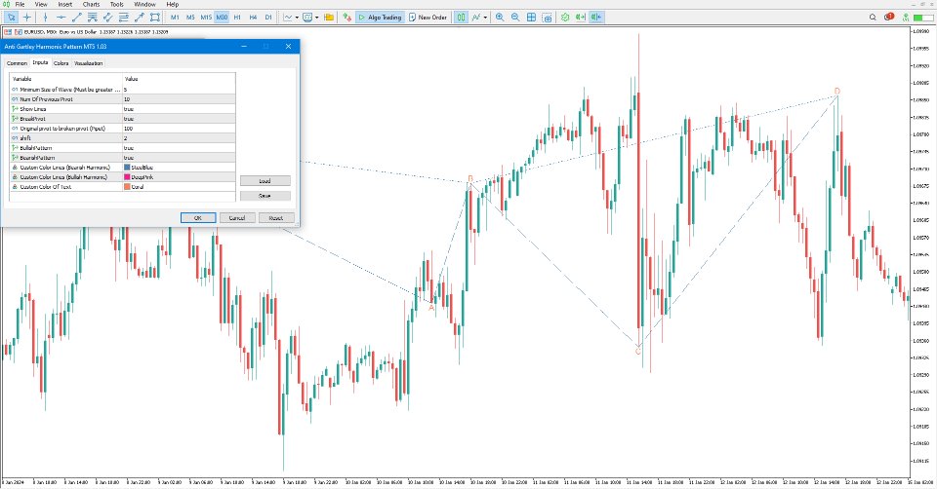Open the File menu
This screenshot has height=489, width=937.
20,4
